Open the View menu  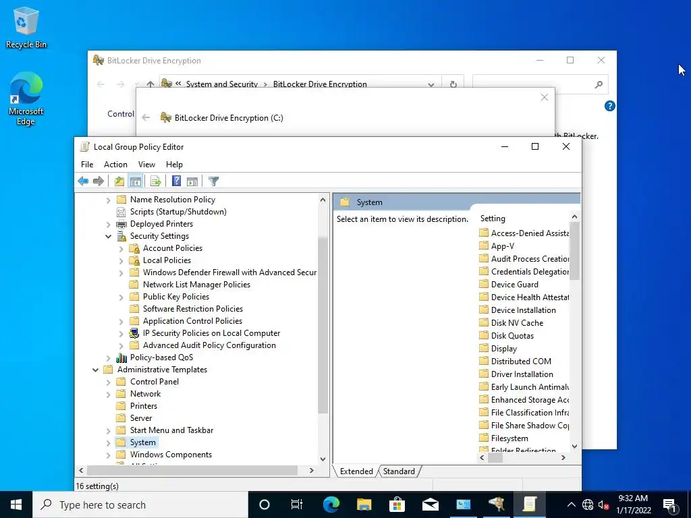[x=146, y=165]
